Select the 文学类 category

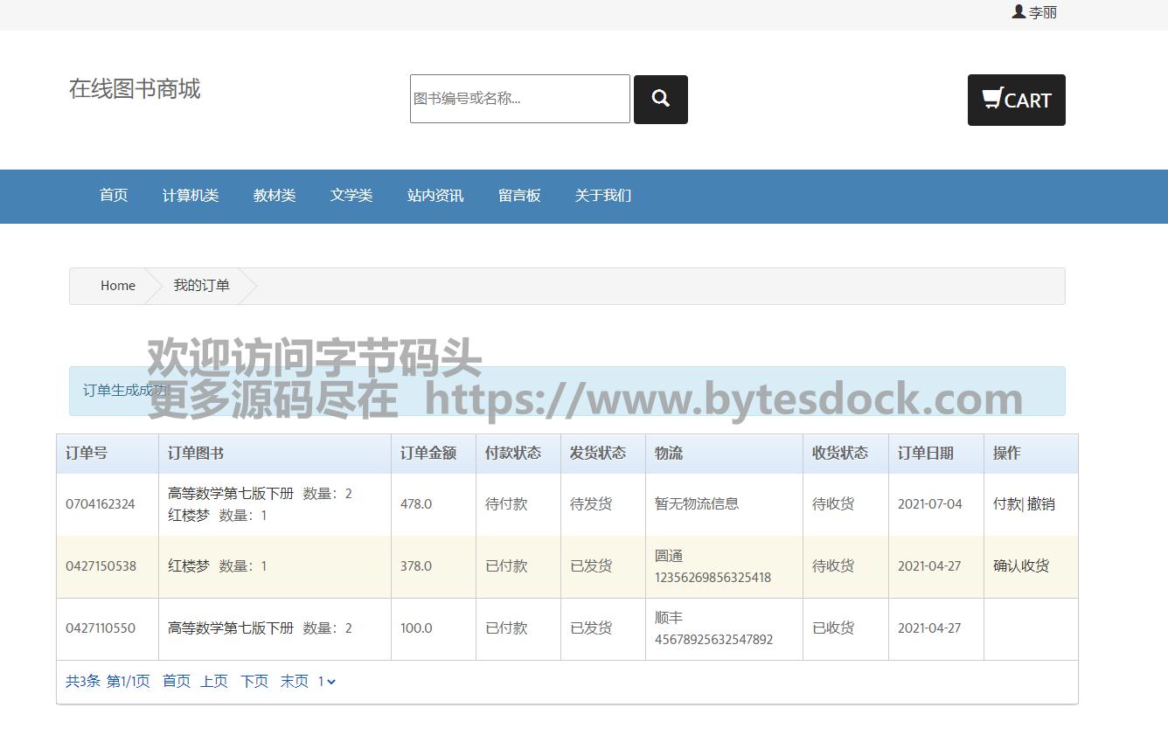point(351,196)
